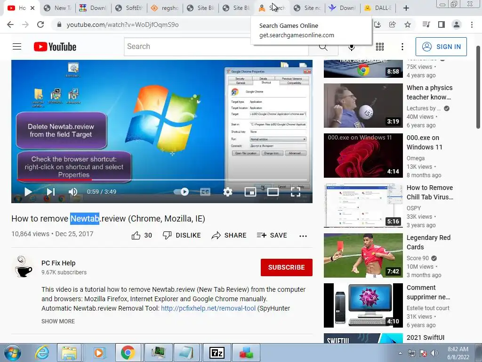Toggle autoplay switch in player
The image size is (482, 362).
point(181,192)
